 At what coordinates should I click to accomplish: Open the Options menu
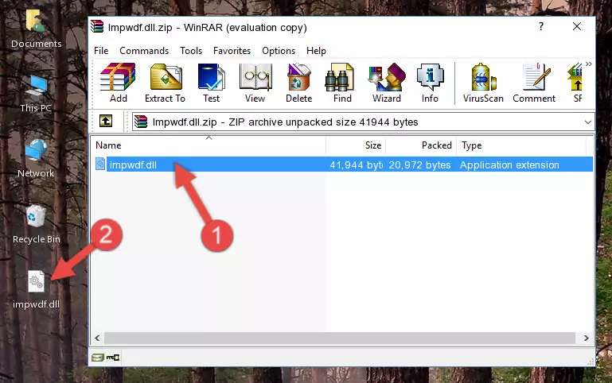click(x=279, y=51)
